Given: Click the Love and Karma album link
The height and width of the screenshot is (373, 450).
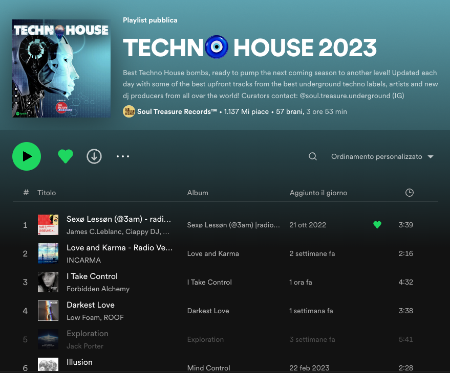Looking at the screenshot, I should pyautogui.click(x=213, y=253).
